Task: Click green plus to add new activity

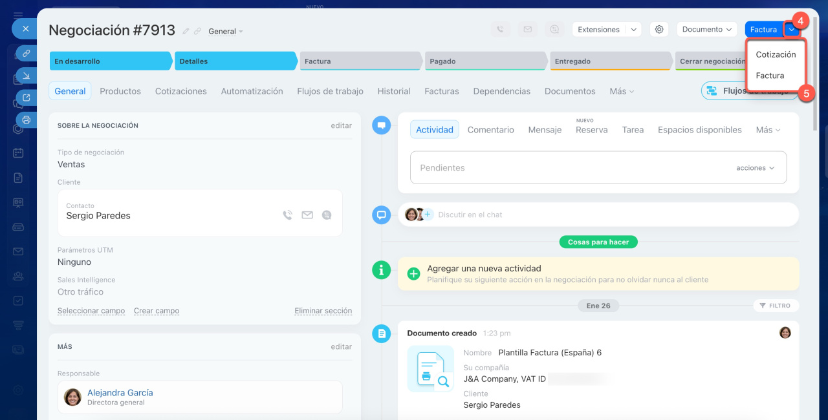Action: [x=413, y=274]
